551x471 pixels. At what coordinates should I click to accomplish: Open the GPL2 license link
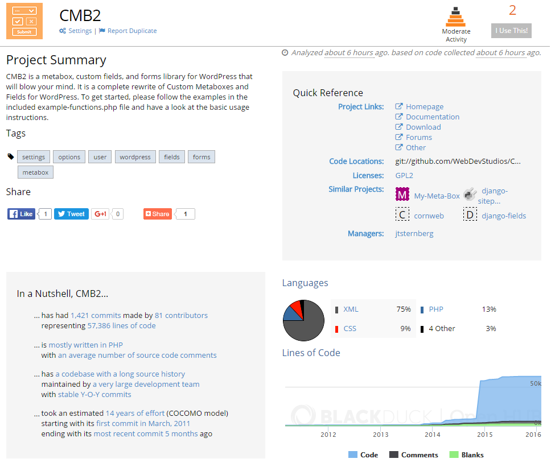point(404,175)
